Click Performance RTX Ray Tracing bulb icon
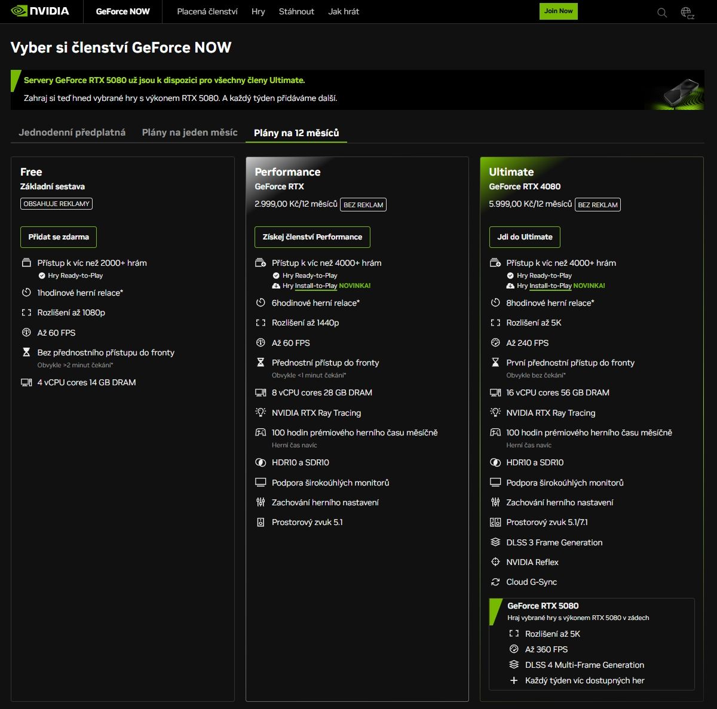This screenshot has width=717, height=709. [261, 413]
